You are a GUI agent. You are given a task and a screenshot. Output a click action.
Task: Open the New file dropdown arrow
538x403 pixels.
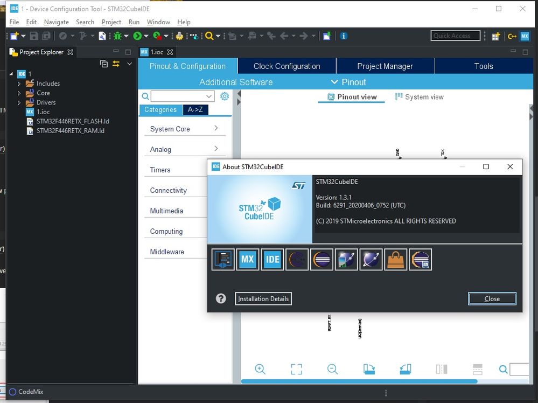click(23, 36)
